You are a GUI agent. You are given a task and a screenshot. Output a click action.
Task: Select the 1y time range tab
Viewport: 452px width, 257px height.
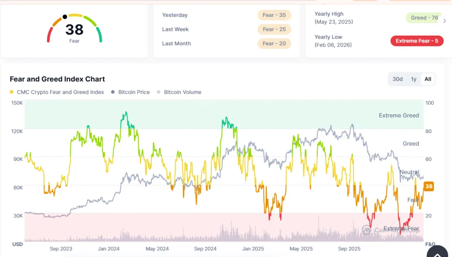click(414, 79)
